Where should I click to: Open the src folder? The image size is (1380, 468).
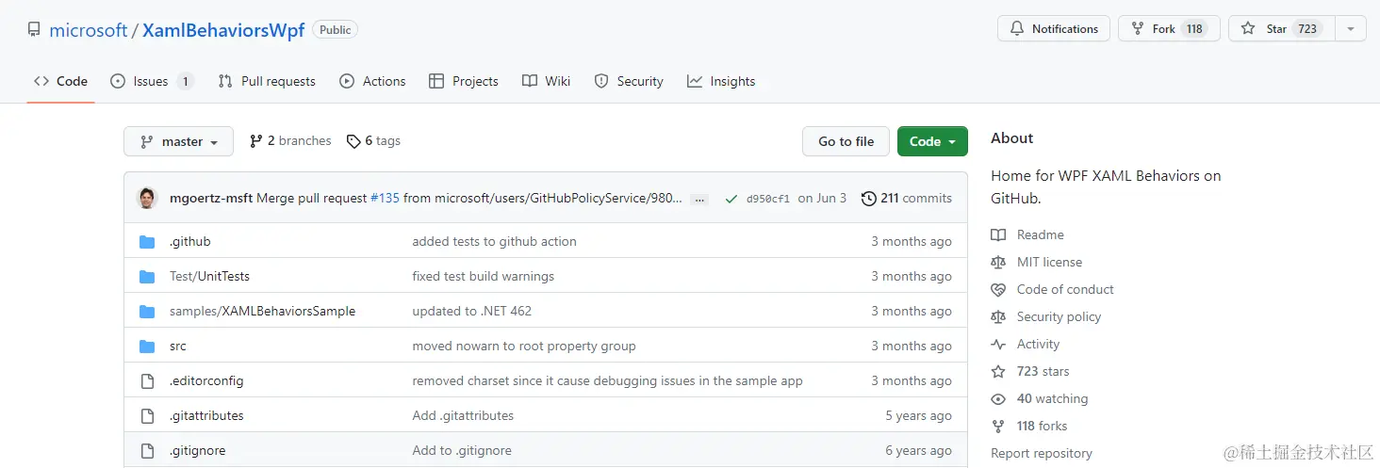[178, 347]
